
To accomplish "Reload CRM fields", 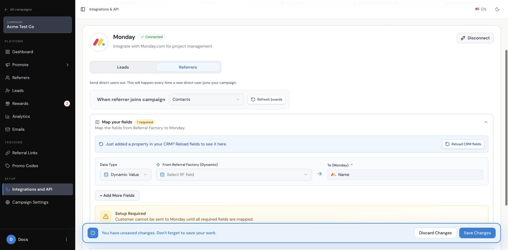I will tap(463, 144).
